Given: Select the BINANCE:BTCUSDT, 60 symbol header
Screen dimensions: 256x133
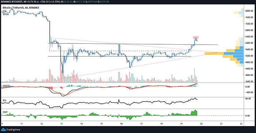Looking at the screenshot, I should [x=14, y=1].
